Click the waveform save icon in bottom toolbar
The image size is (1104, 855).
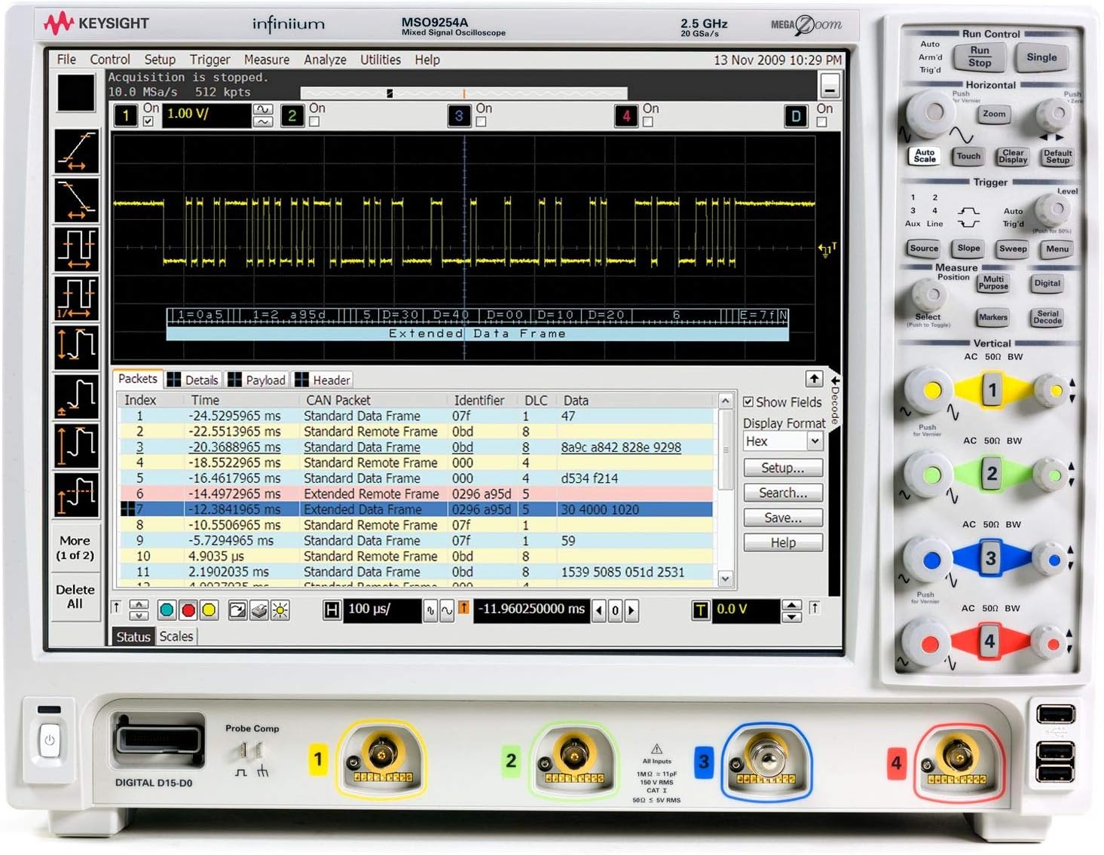tap(237, 610)
